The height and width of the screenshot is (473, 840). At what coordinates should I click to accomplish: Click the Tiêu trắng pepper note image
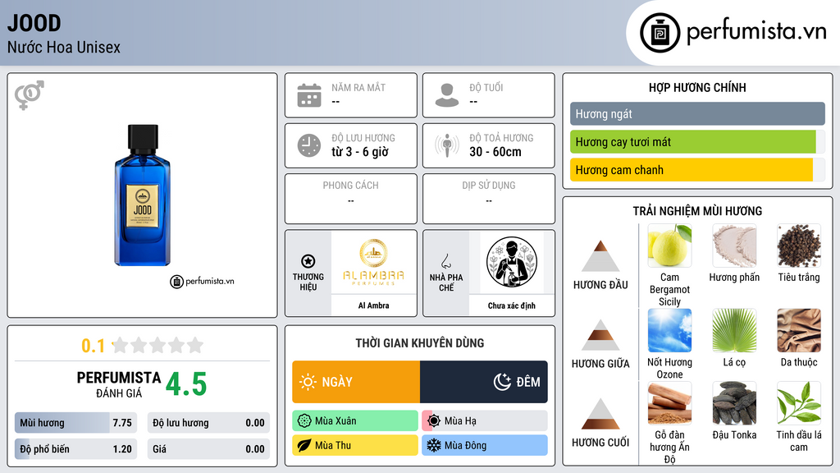coord(799,246)
